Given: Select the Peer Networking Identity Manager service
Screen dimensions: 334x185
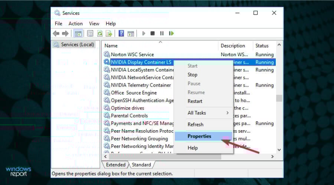Looking at the screenshot, I should pos(142,146).
